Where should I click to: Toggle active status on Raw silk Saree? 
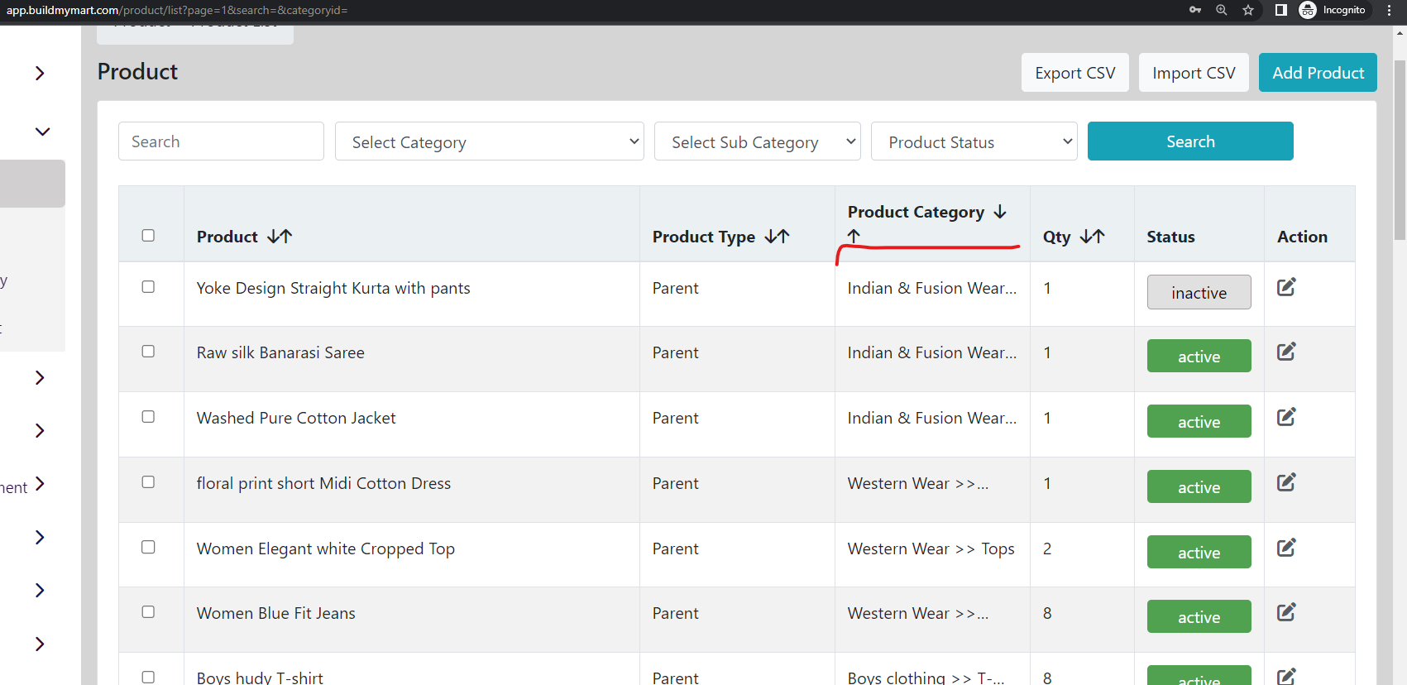tap(1199, 357)
